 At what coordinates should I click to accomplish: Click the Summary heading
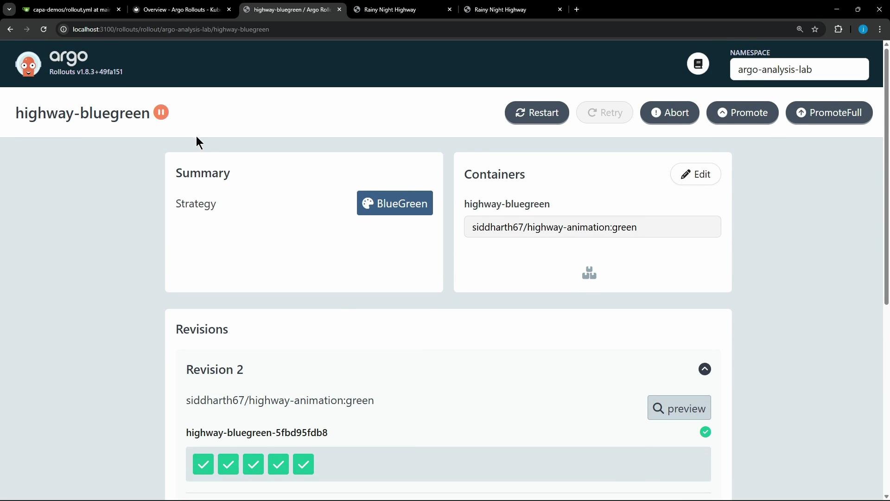[203, 173]
